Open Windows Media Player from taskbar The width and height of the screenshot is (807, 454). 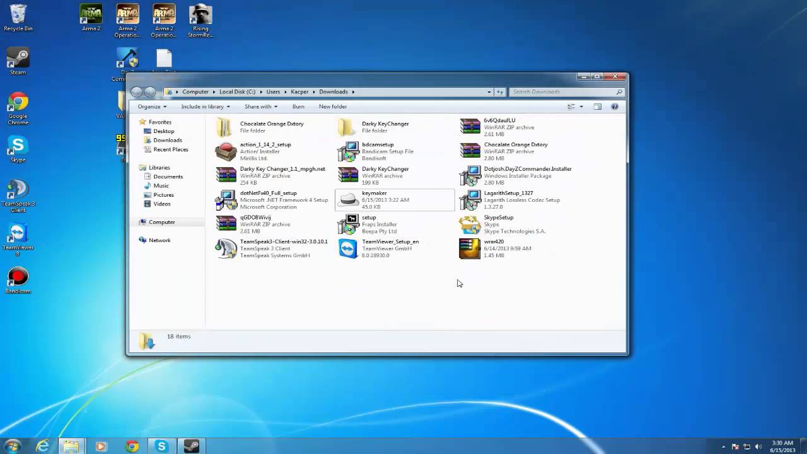(101, 446)
